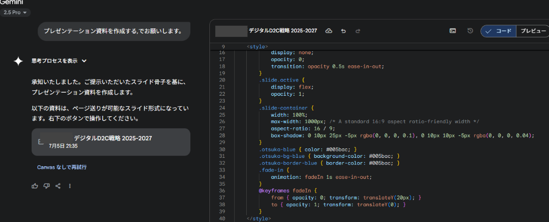Give the response a thumbs up
Image resolution: width=549 pixels, height=222 pixels.
35,186
